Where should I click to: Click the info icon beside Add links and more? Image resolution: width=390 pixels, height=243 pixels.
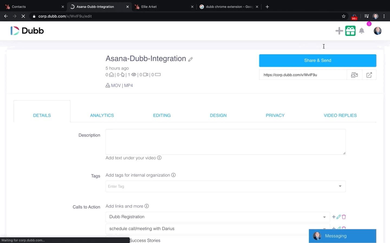pyautogui.click(x=147, y=206)
